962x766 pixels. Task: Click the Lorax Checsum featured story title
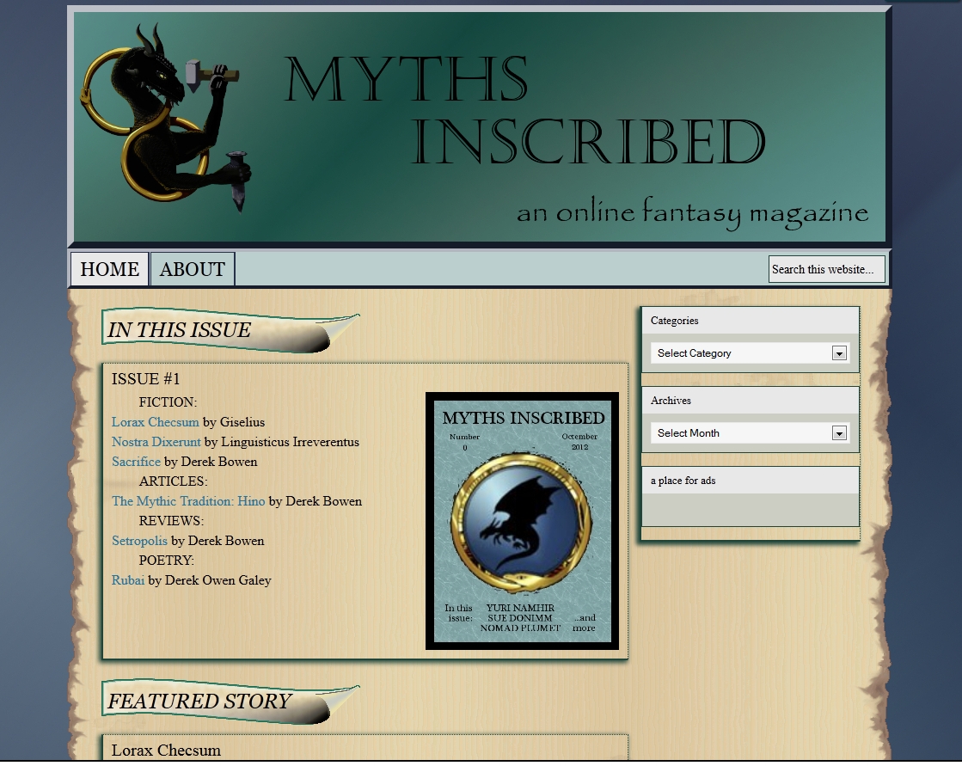[166, 751]
